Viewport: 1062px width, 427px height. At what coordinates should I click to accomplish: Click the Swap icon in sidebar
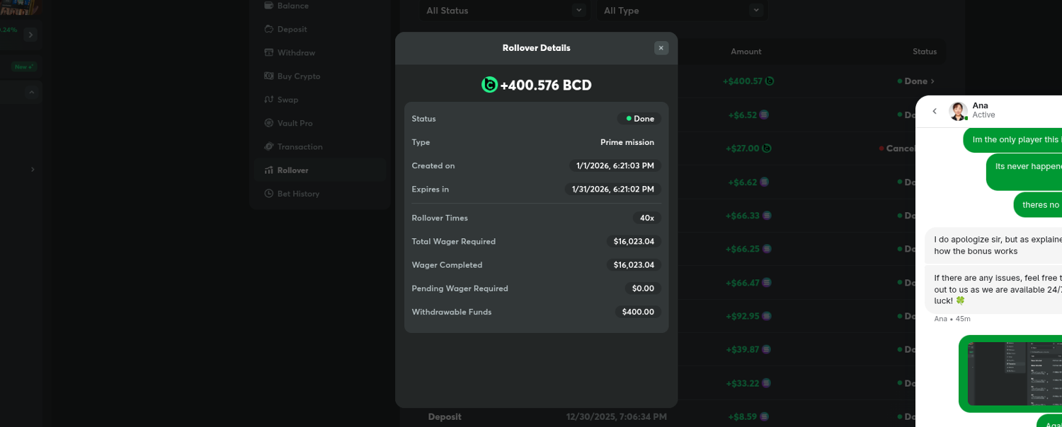(x=269, y=100)
